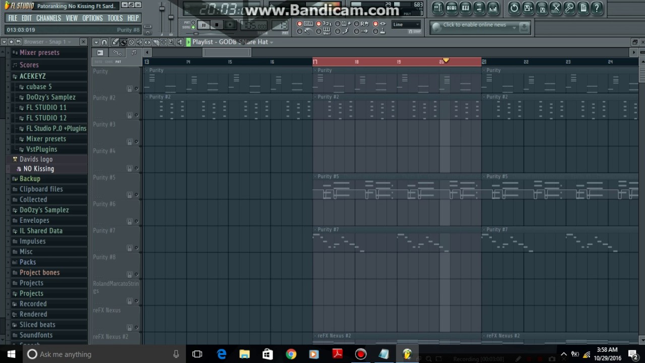Choose the Select tool in Playlist
Image resolution: width=645 pixels, height=363 pixels.
click(x=164, y=42)
